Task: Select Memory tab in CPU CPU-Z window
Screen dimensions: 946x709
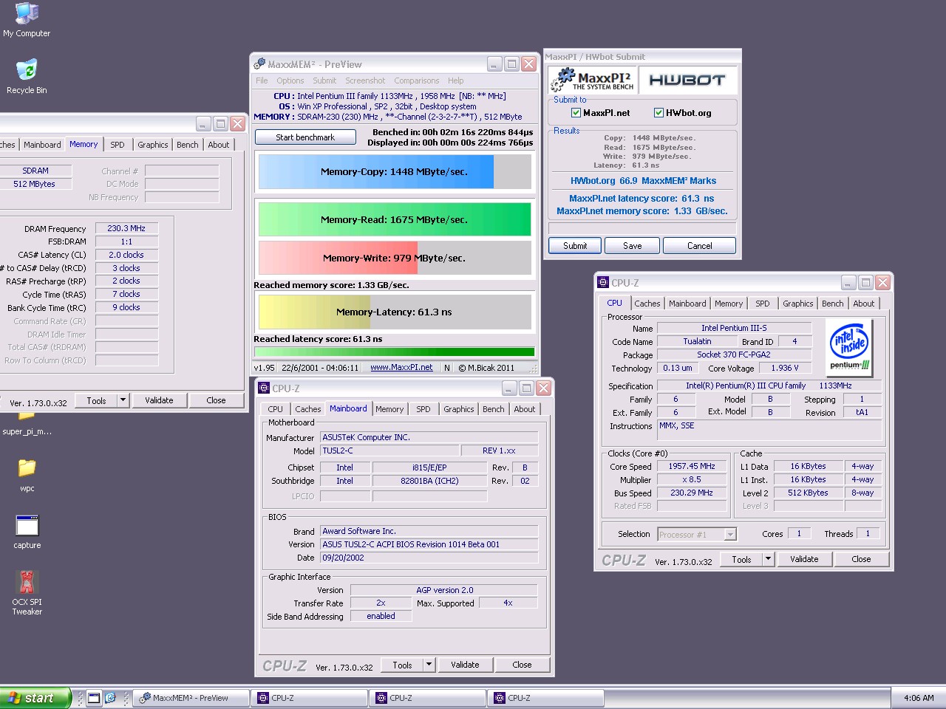Action: point(729,304)
